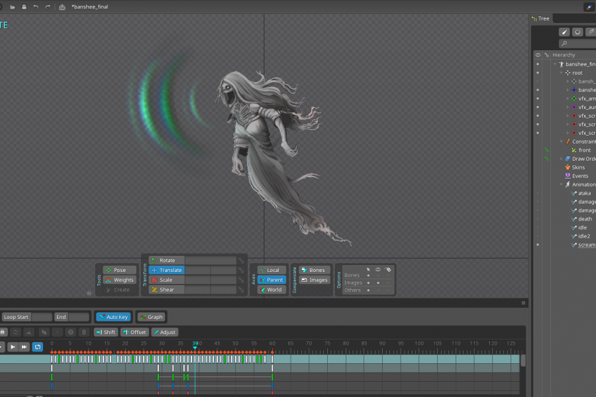
Task: Activate the Shear transform tool
Action: (166, 290)
